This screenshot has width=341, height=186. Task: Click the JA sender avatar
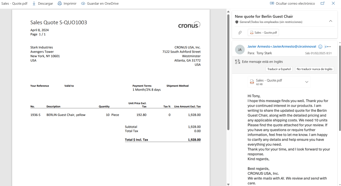click(x=240, y=50)
